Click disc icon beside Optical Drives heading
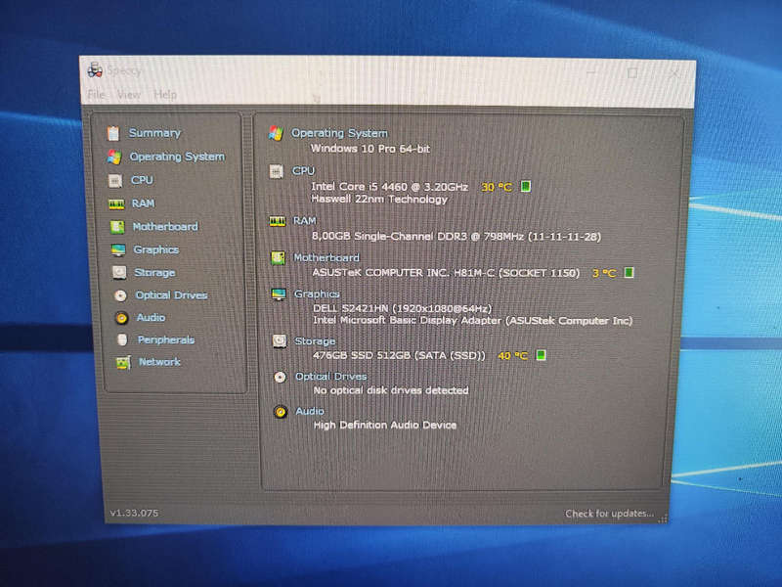The image size is (782, 587). [x=281, y=378]
